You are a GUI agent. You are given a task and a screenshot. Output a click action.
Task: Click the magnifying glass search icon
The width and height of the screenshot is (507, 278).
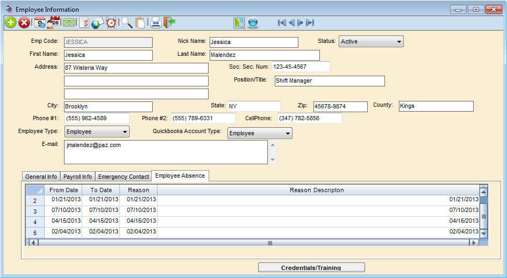(126, 23)
